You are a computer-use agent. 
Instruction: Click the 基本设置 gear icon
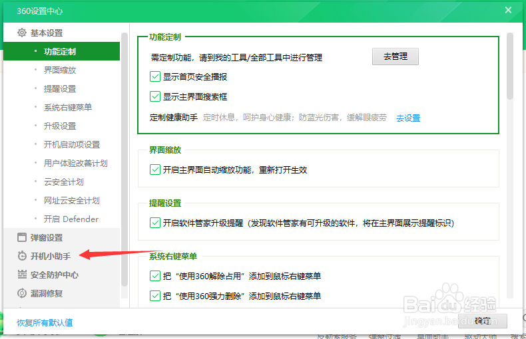[22, 33]
